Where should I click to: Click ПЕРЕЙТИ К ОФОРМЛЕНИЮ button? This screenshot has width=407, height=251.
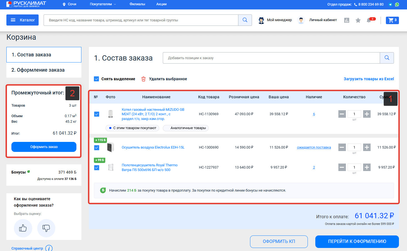pyautogui.click(x=357, y=242)
